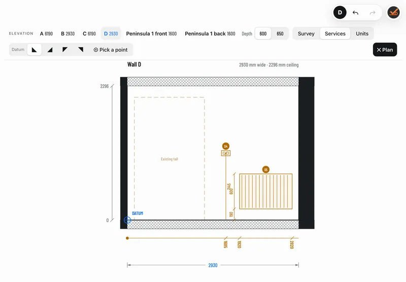The height and width of the screenshot is (282, 406).
Task: Switch to Services mode
Action: [x=335, y=33]
